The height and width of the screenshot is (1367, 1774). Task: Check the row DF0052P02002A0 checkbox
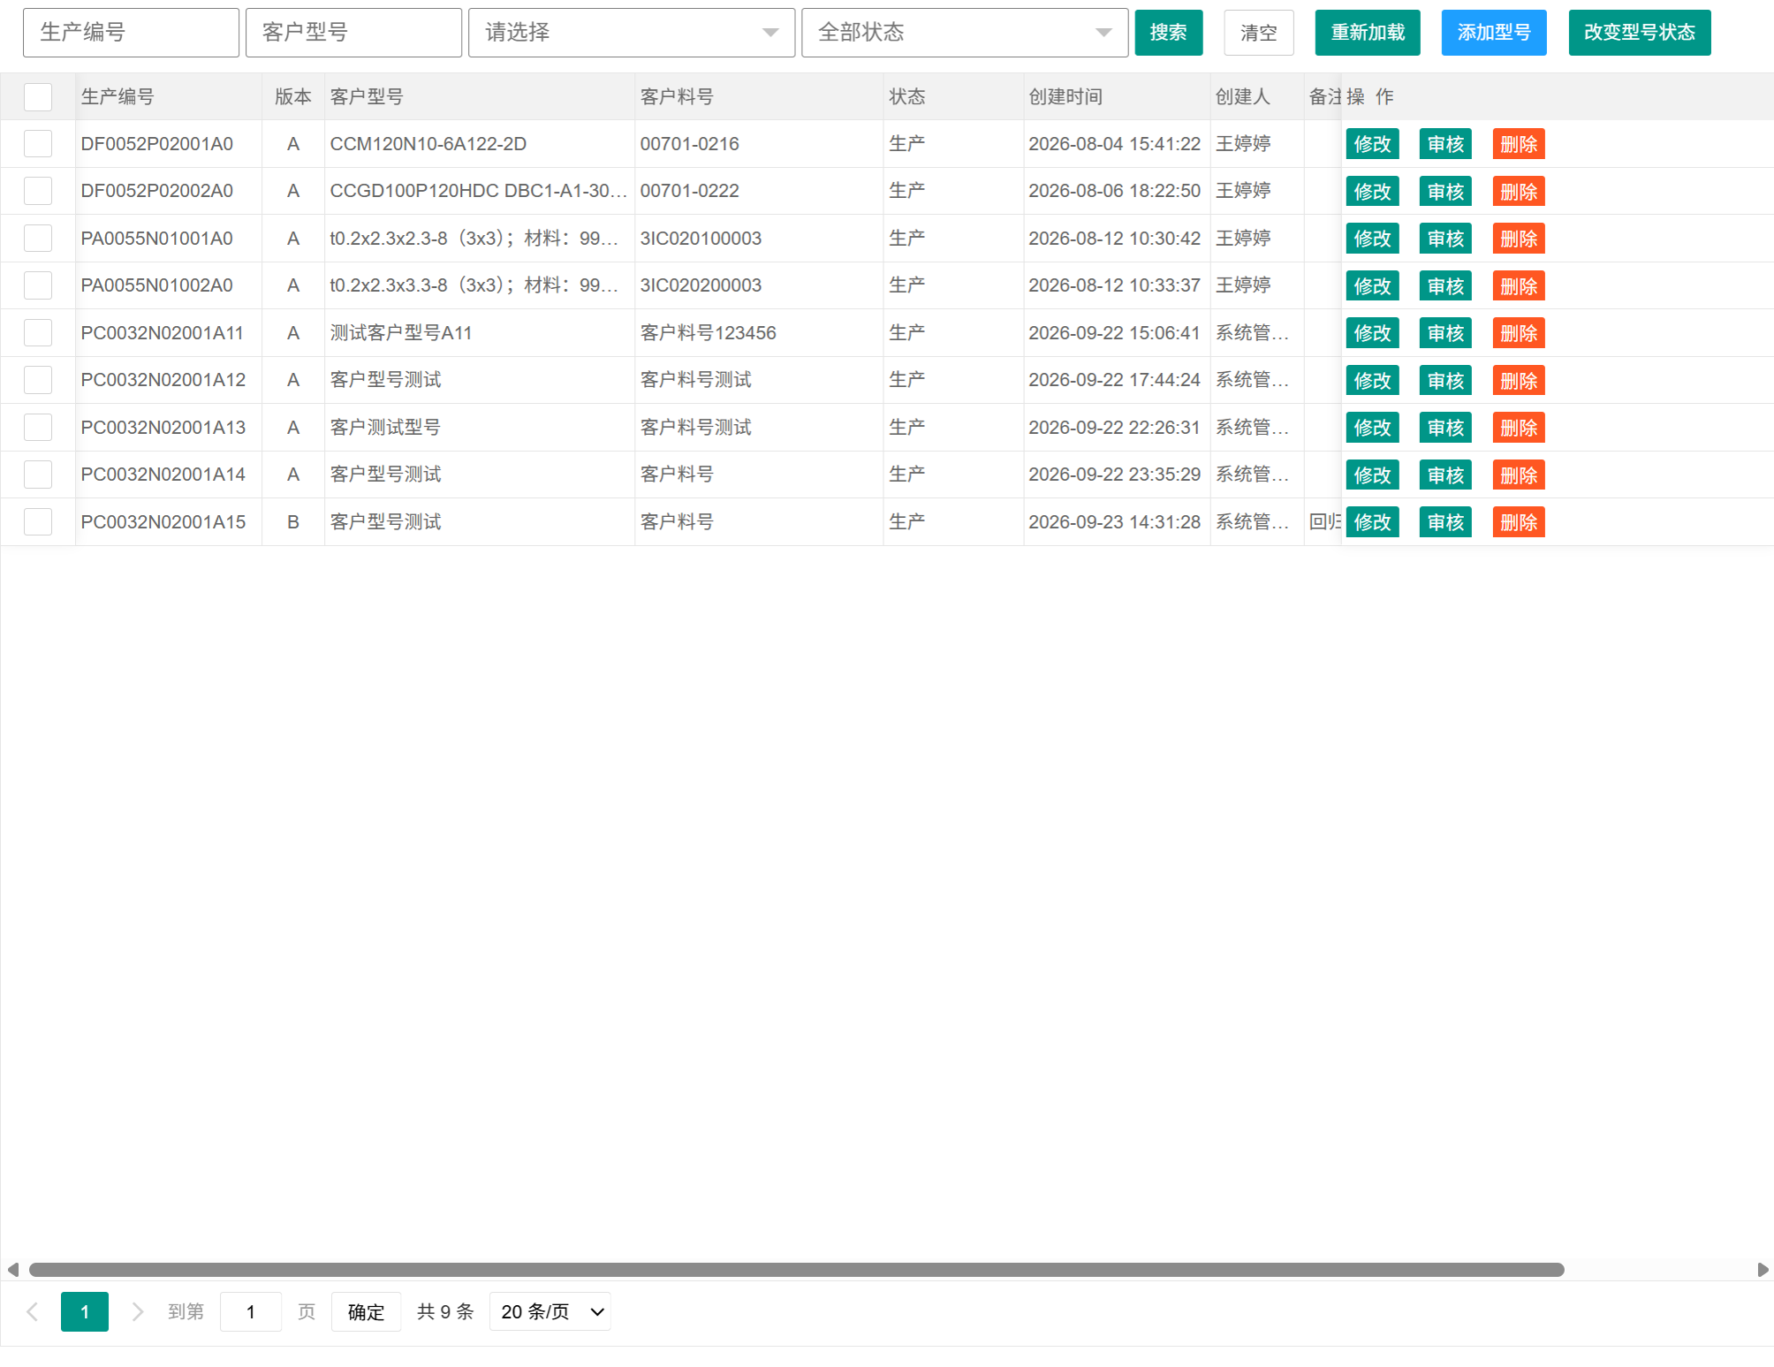[38, 191]
